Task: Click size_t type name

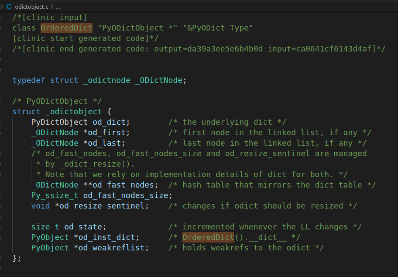Action: click(x=45, y=227)
